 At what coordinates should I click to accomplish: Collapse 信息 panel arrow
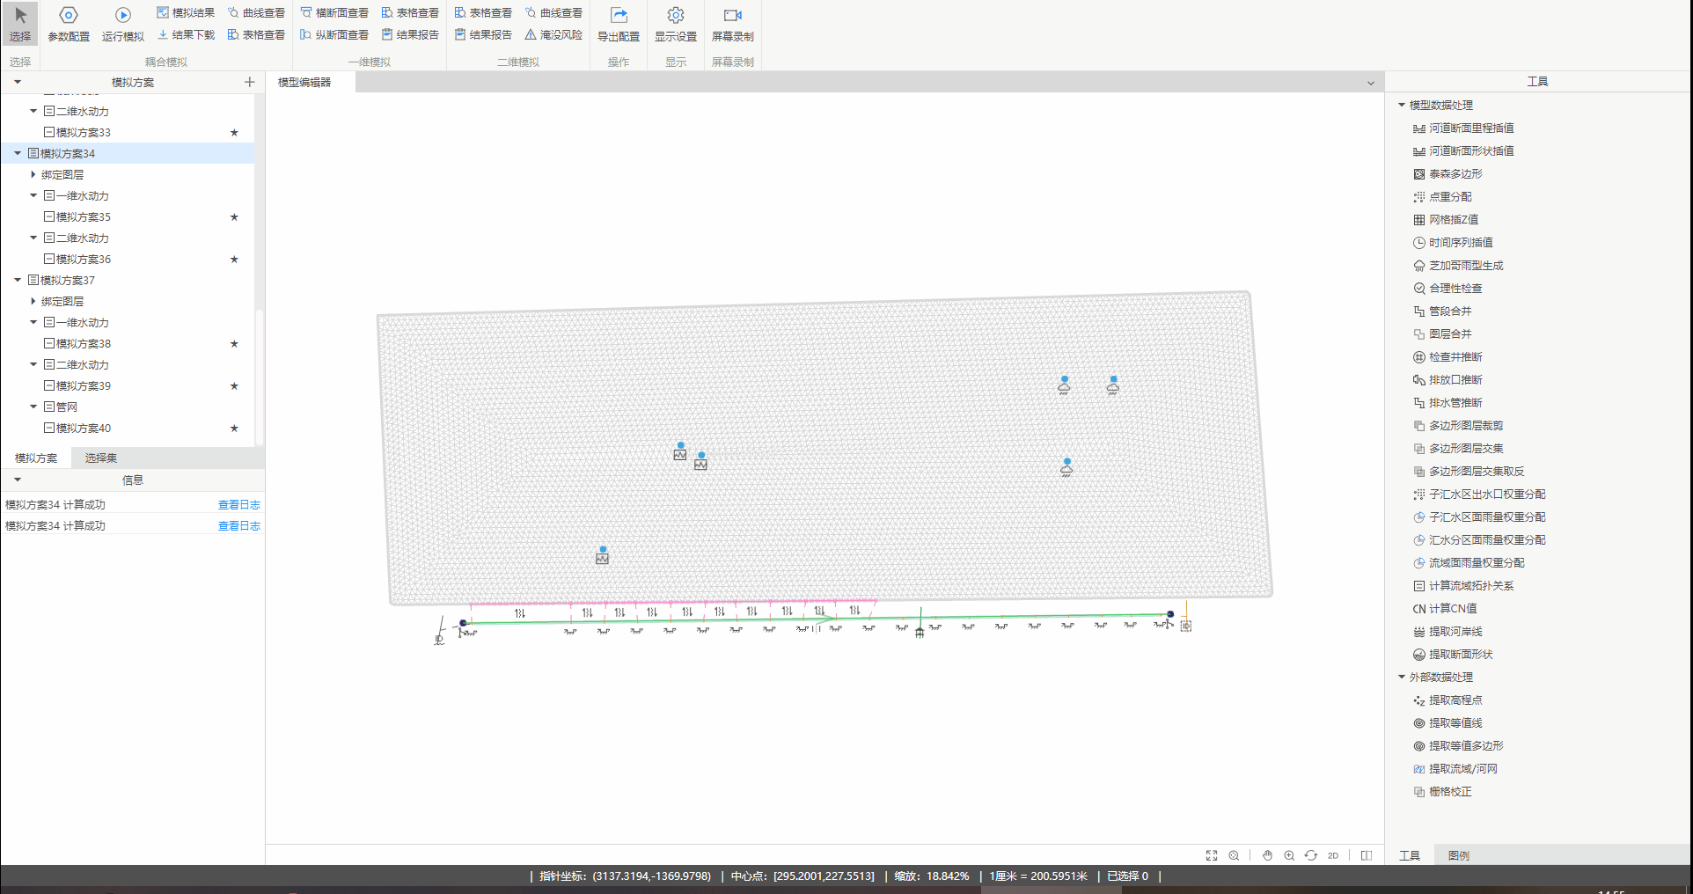click(18, 480)
